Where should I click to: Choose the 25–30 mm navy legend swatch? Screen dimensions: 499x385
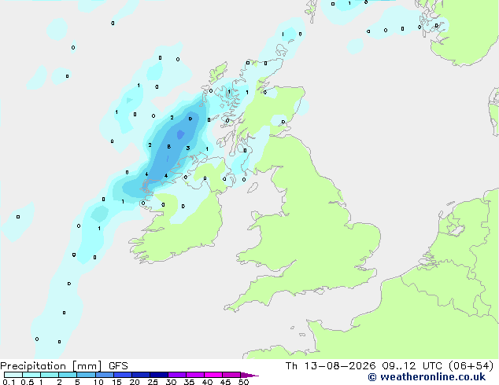point(159,375)
